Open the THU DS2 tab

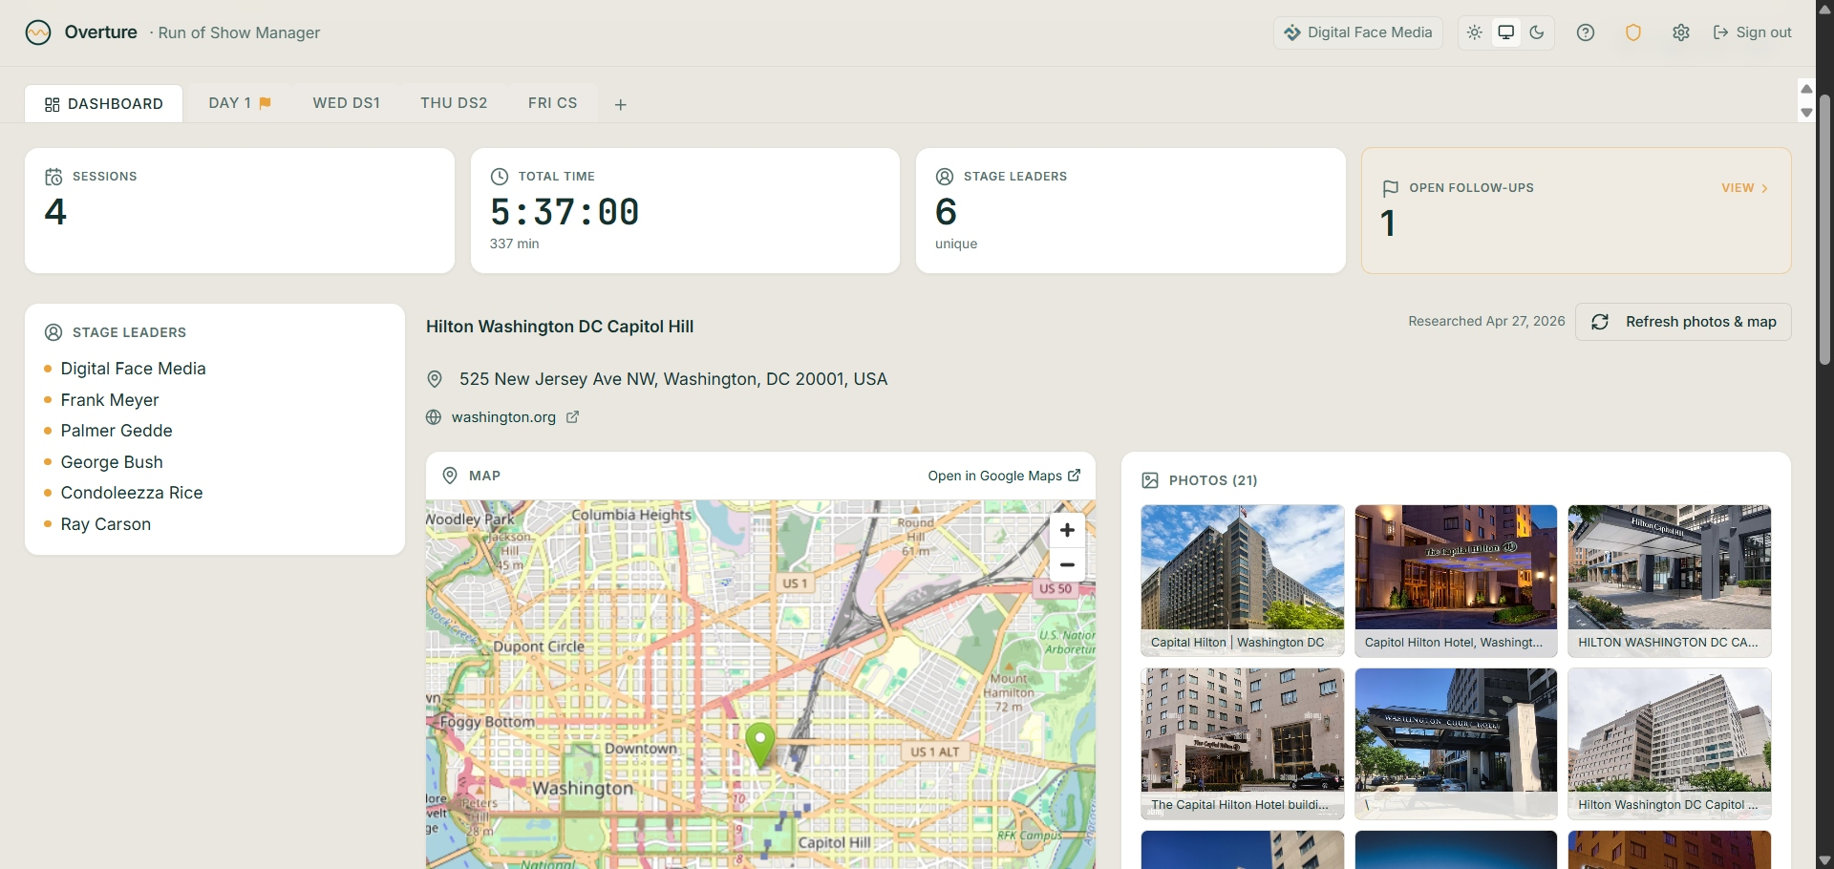(x=454, y=103)
